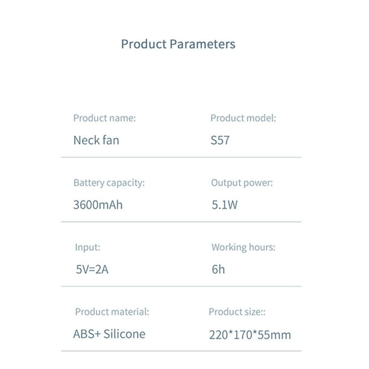
Task: Click the 220*170*55mm dimensions text
Action: pos(250,335)
